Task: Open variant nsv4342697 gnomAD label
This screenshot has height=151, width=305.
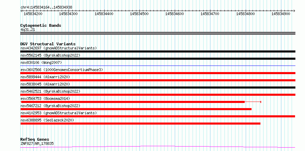Action: coord(59,48)
